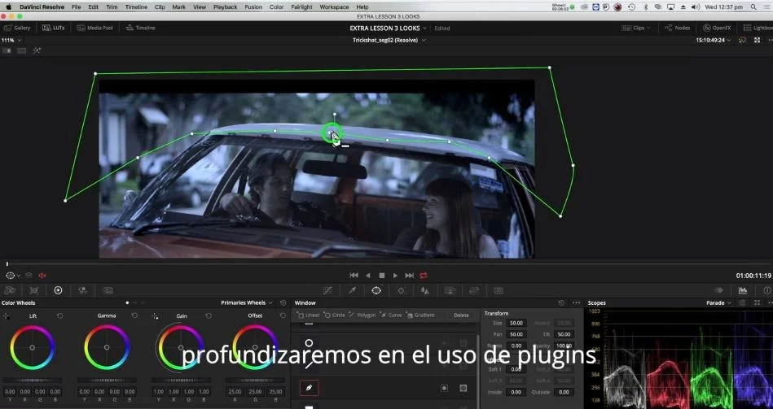The height and width of the screenshot is (409, 773).
Task: Reset the Lift color wheel
Action: click(60, 315)
